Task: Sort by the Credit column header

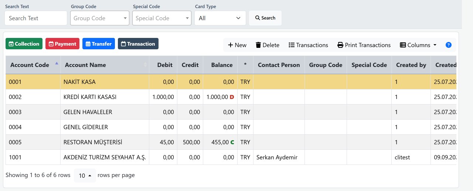Action: 190,65
